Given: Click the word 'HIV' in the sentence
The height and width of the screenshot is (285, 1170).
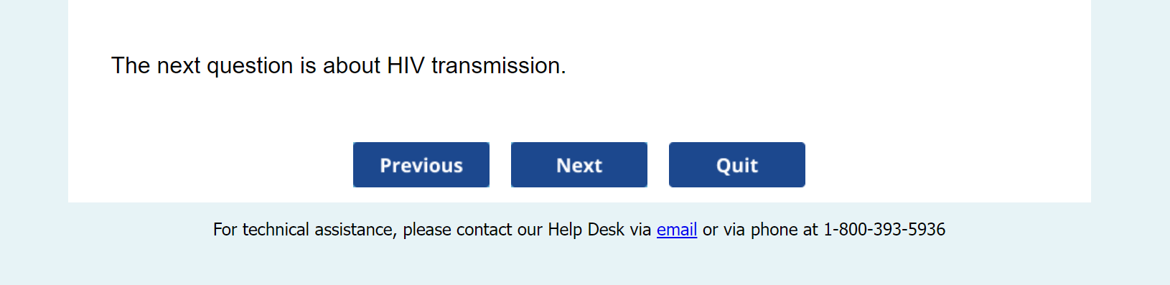Looking at the screenshot, I should pyautogui.click(x=406, y=65).
